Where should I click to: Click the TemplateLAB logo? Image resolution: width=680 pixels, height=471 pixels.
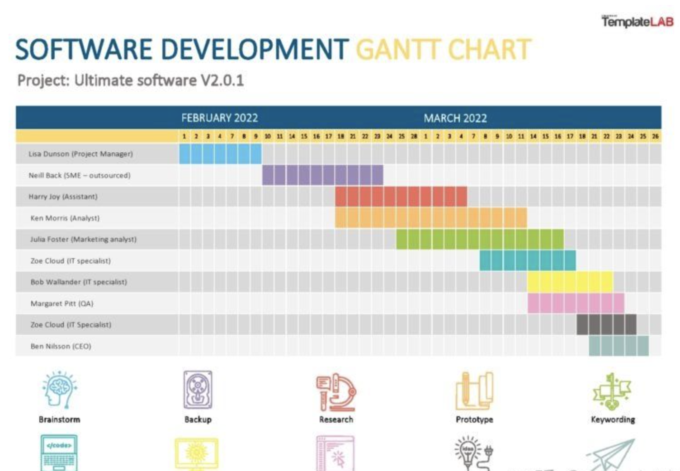click(637, 21)
